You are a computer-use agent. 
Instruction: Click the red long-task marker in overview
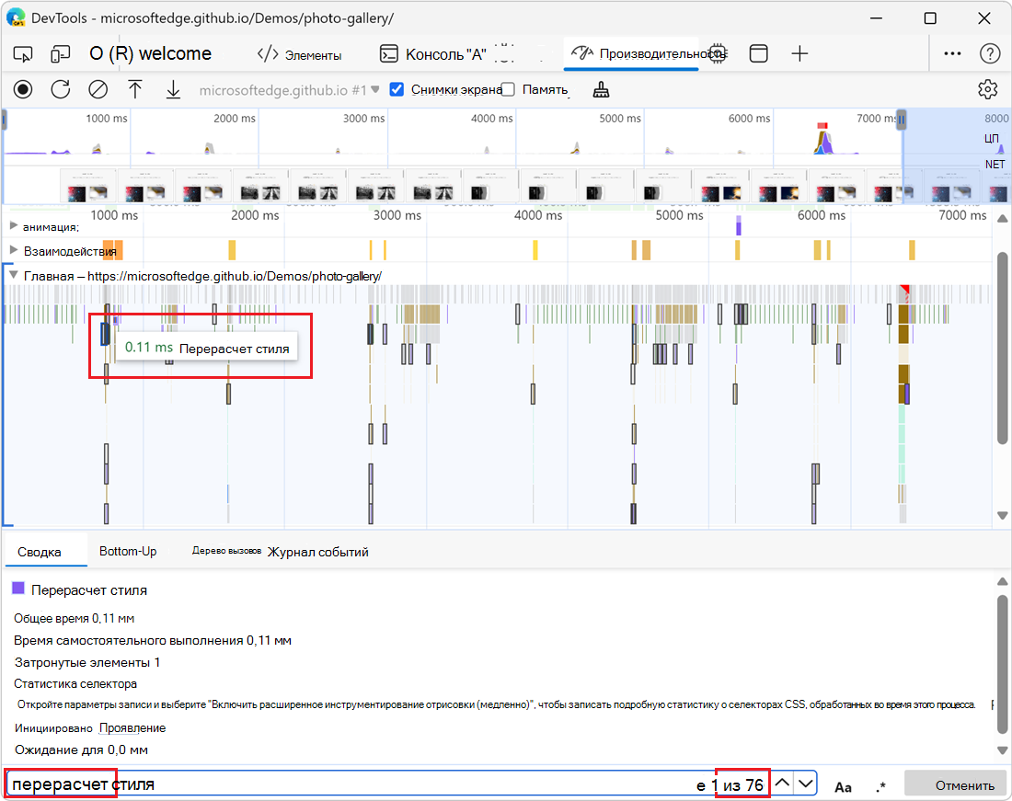point(822,126)
